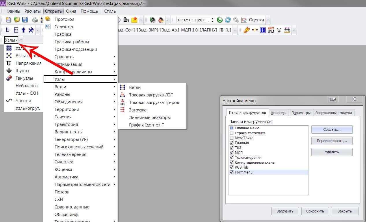This screenshot has height=222, width=366.
Task: Open the Окна menu
Action: coord(71,11)
